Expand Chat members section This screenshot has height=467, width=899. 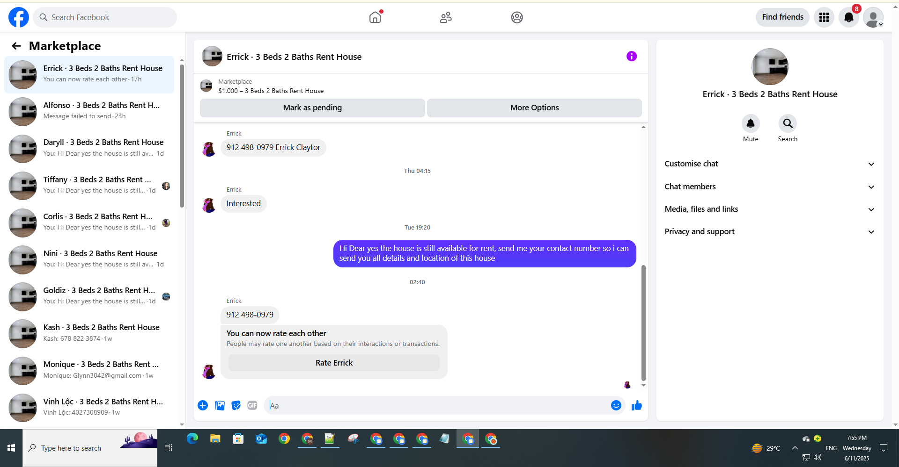[770, 187]
